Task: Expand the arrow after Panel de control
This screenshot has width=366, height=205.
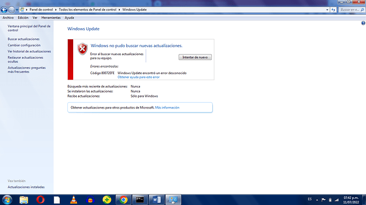Action: coord(56,10)
